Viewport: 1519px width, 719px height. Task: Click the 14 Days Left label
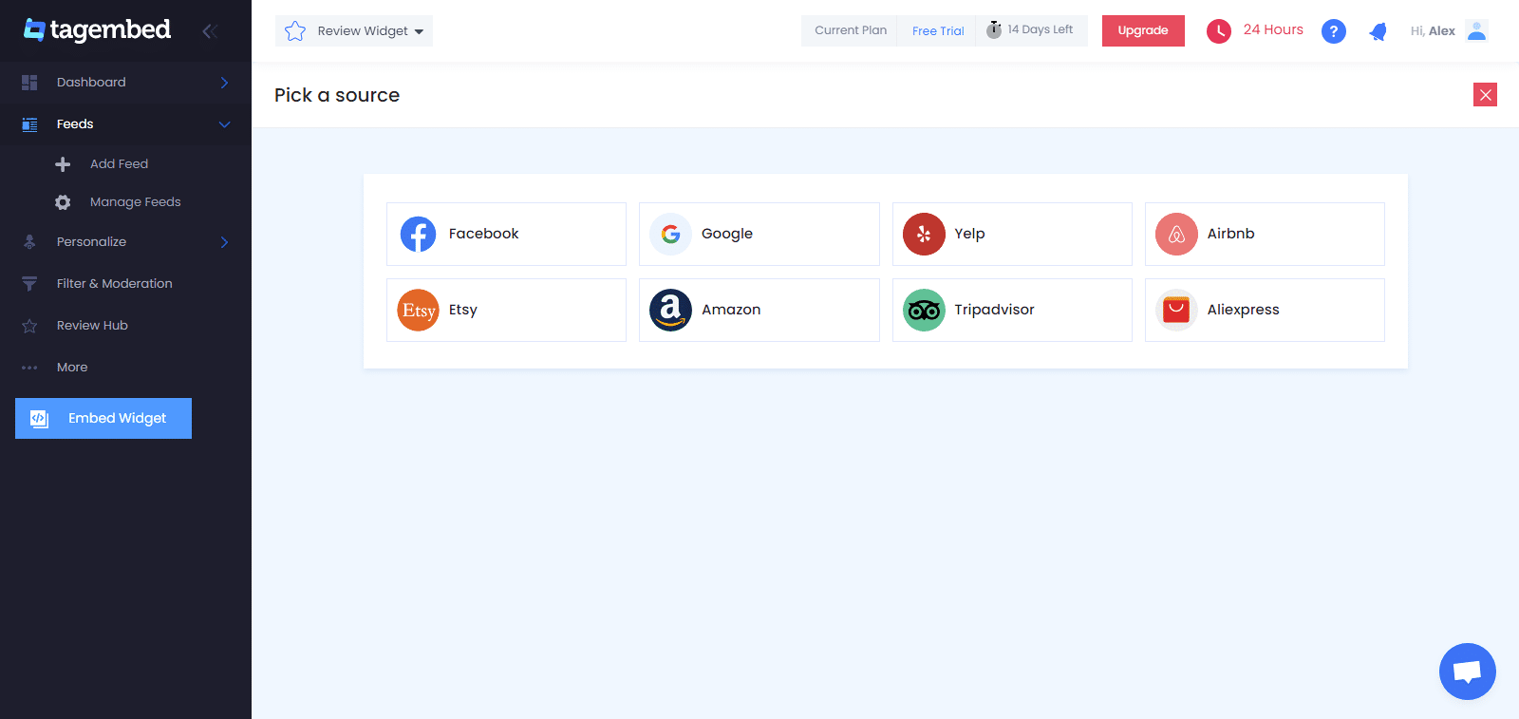1041,29
